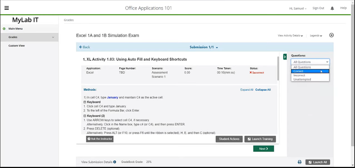Select the Incorrect filter option

pos(310,75)
